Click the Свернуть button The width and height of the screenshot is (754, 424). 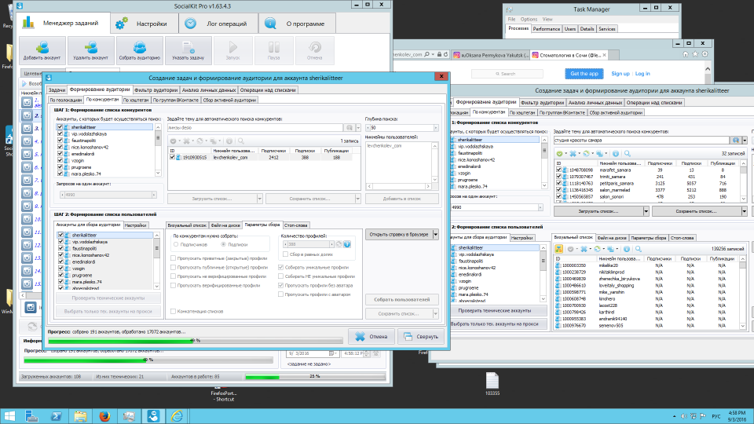pyautogui.click(x=421, y=337)
